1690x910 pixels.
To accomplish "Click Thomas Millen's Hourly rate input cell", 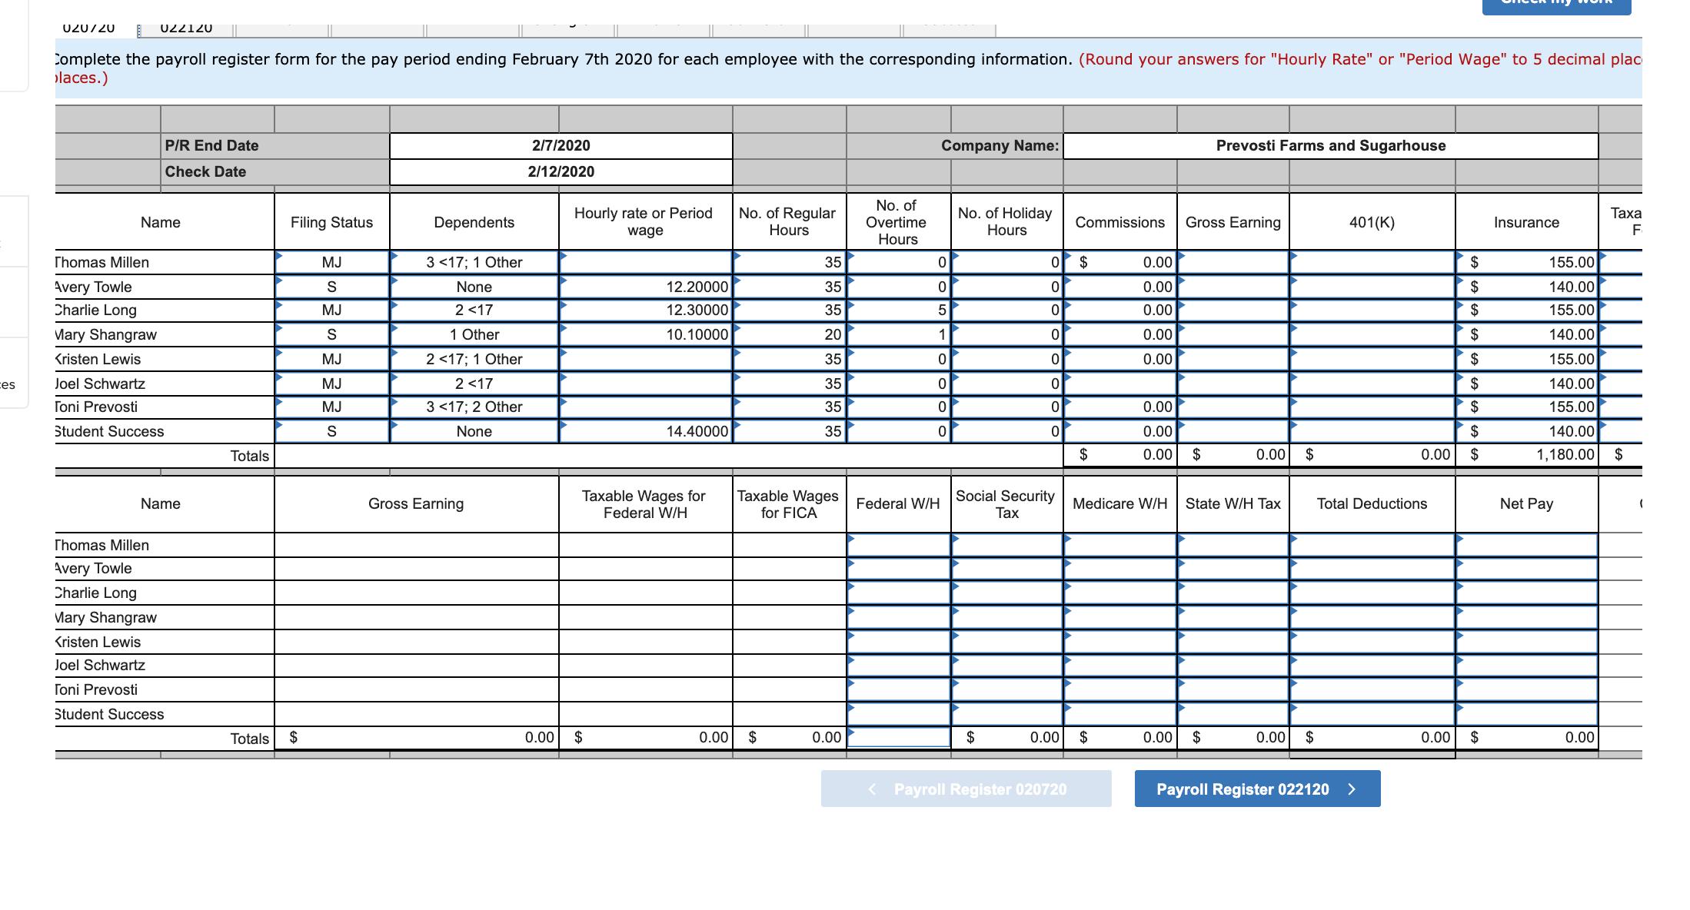I will pos(646,262).
